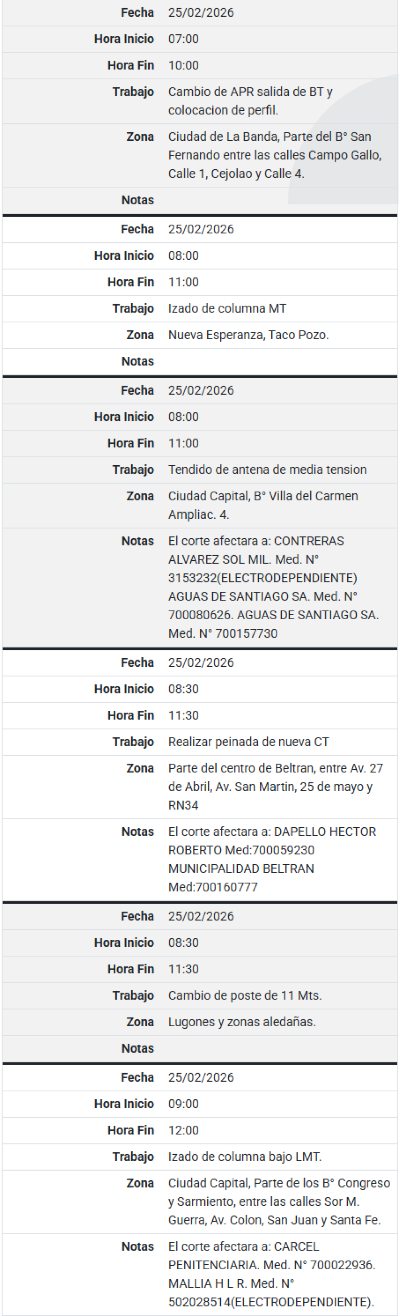Click the notes mentioning DAPELLO HECTOR ROBERTO
This screenshot has width=399, height=1316.
[x=272, y=859]
